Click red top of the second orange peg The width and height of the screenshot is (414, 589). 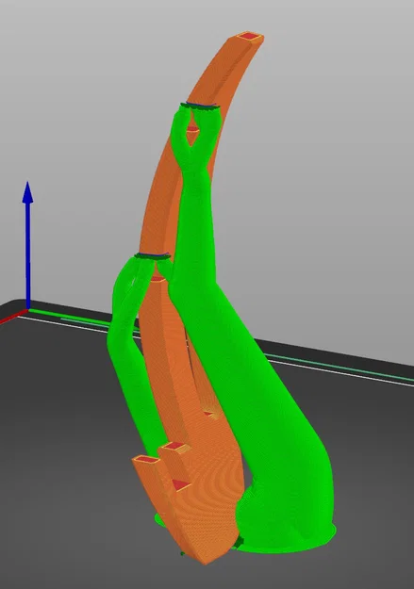coord(174,447)
